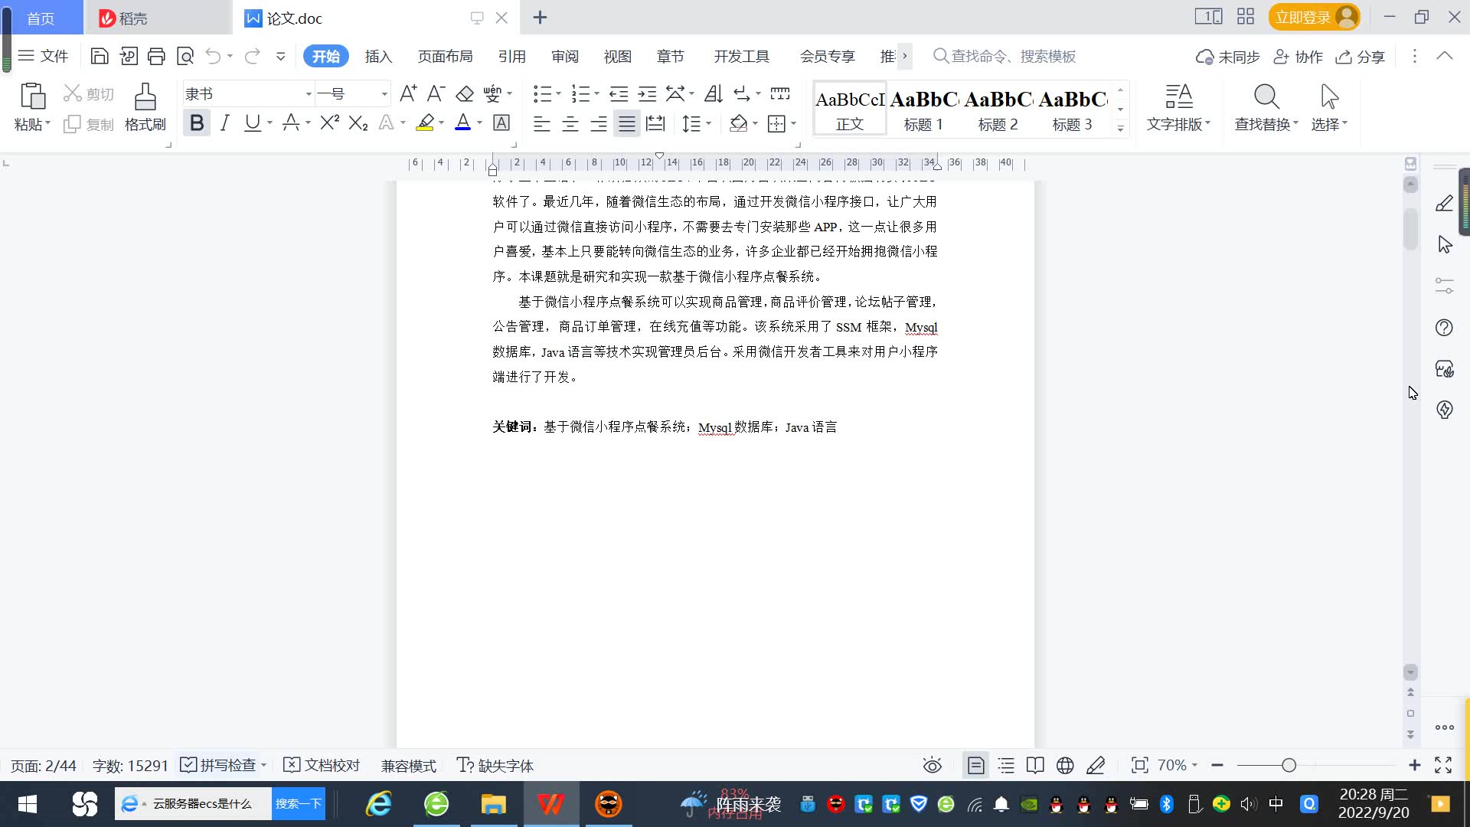Click the center alignment icon
This screenshot has height=827, width=1470.
pyautogui.click(x=570, y=123)
